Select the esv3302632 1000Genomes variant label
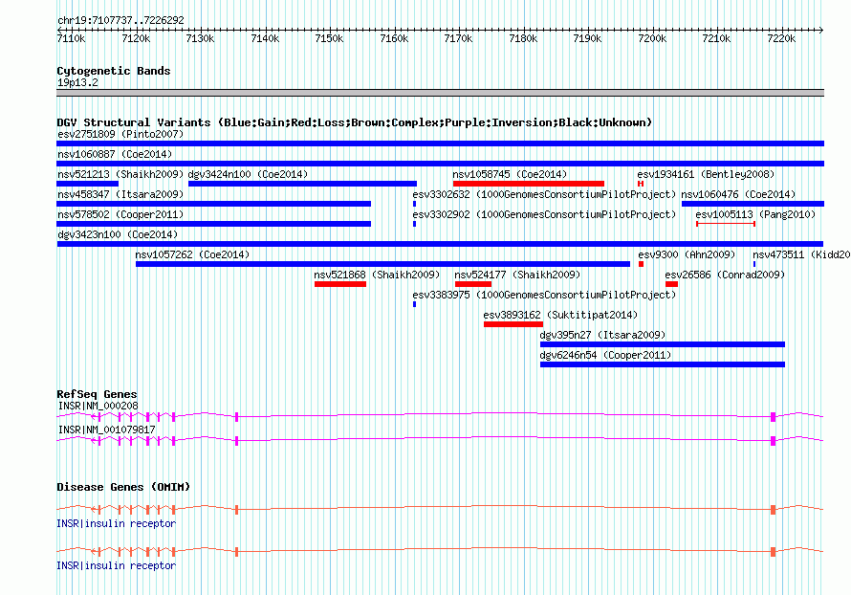The width and height of the screenshot is (851, 595). tap(544, 194)
